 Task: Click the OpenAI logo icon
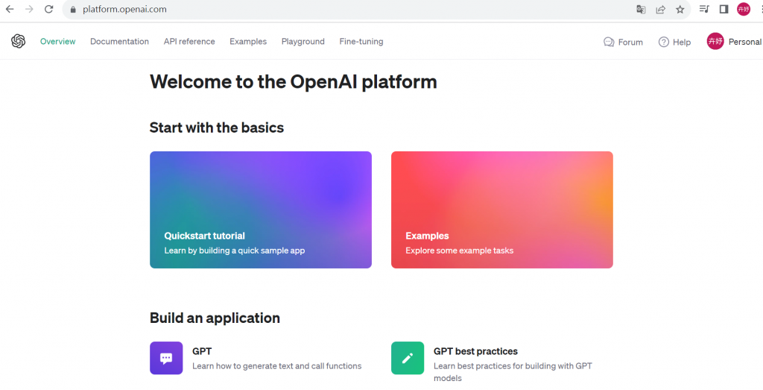(x=18, y=41)
